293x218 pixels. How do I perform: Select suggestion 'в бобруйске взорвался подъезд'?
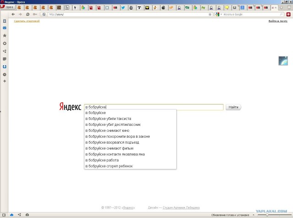tap(130, 142)
